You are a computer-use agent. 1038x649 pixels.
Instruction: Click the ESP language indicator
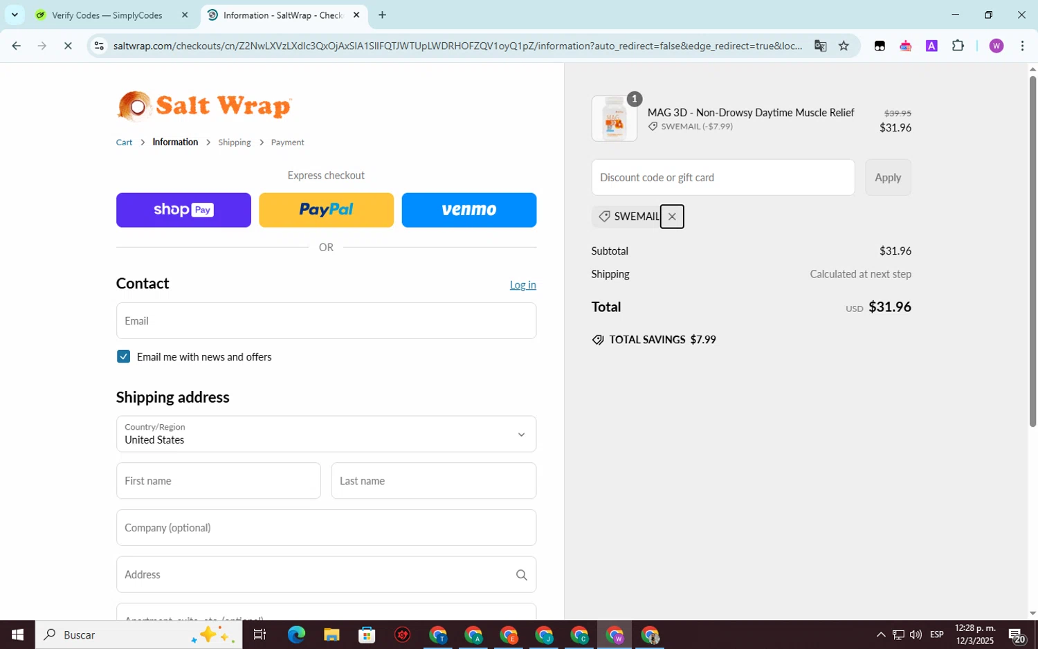937,634
